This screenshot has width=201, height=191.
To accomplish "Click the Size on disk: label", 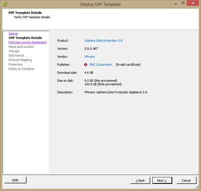I will pos(65,80).
